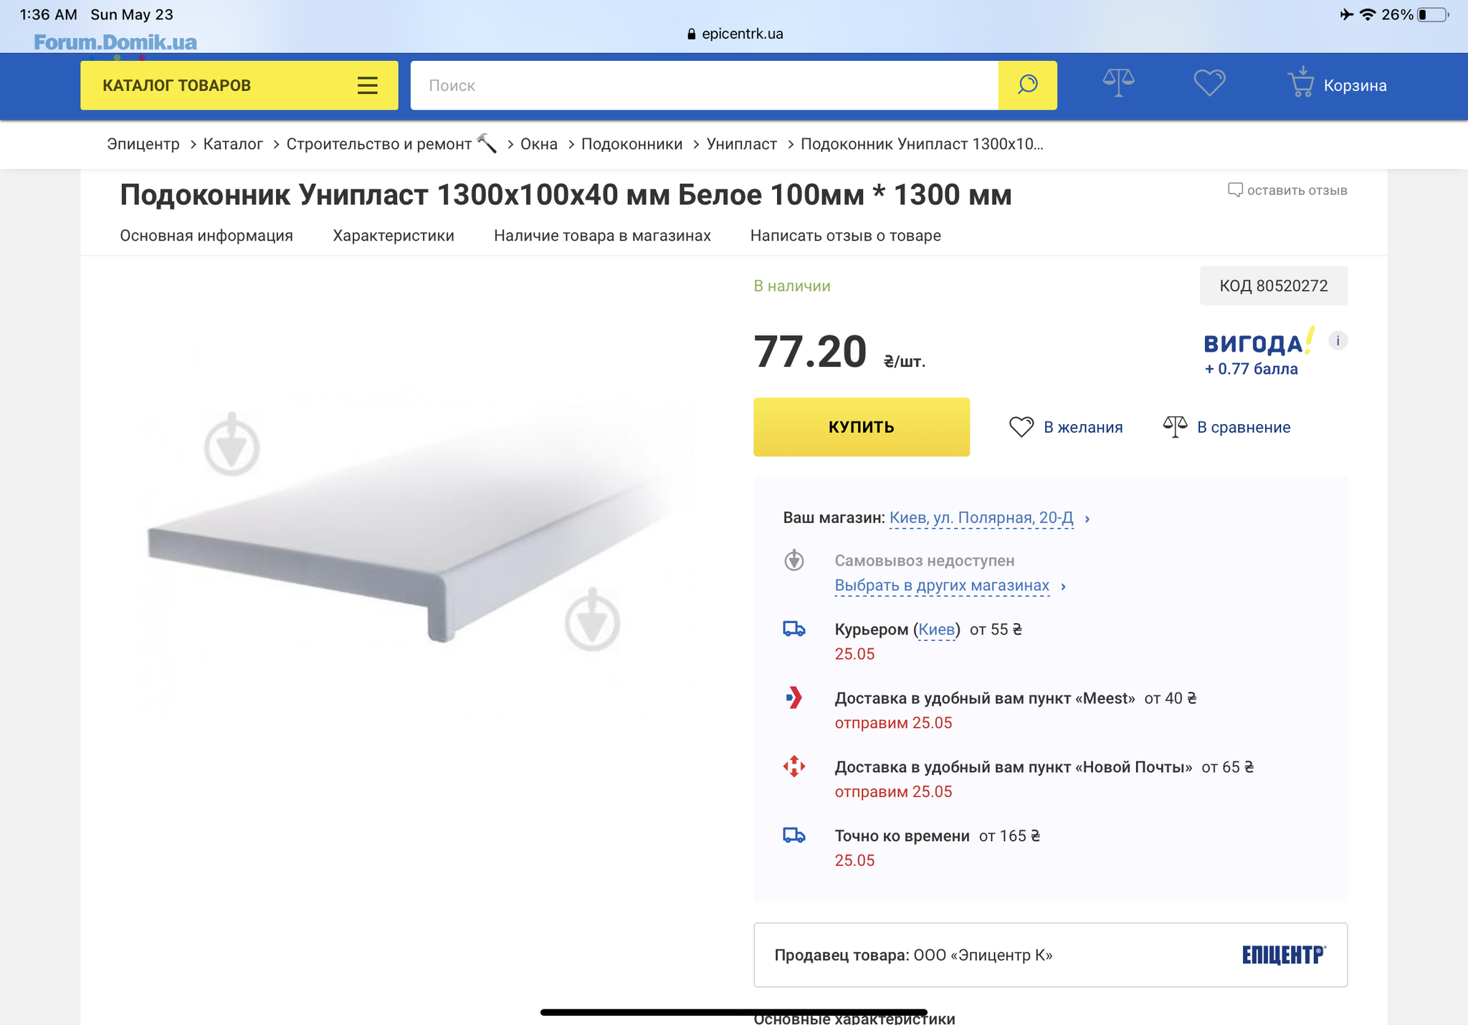Go to Подоконники breadcrumb link

pos(631,144)
